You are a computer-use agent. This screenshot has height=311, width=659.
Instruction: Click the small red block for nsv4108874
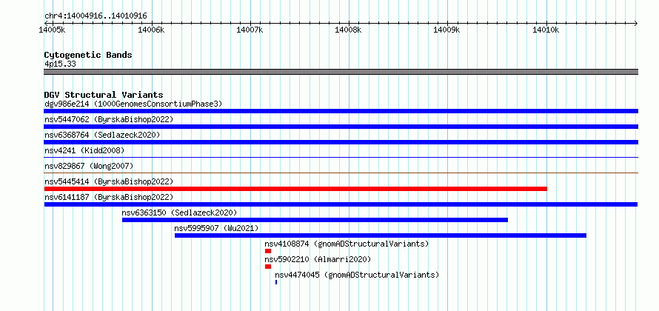pos(268,251)
